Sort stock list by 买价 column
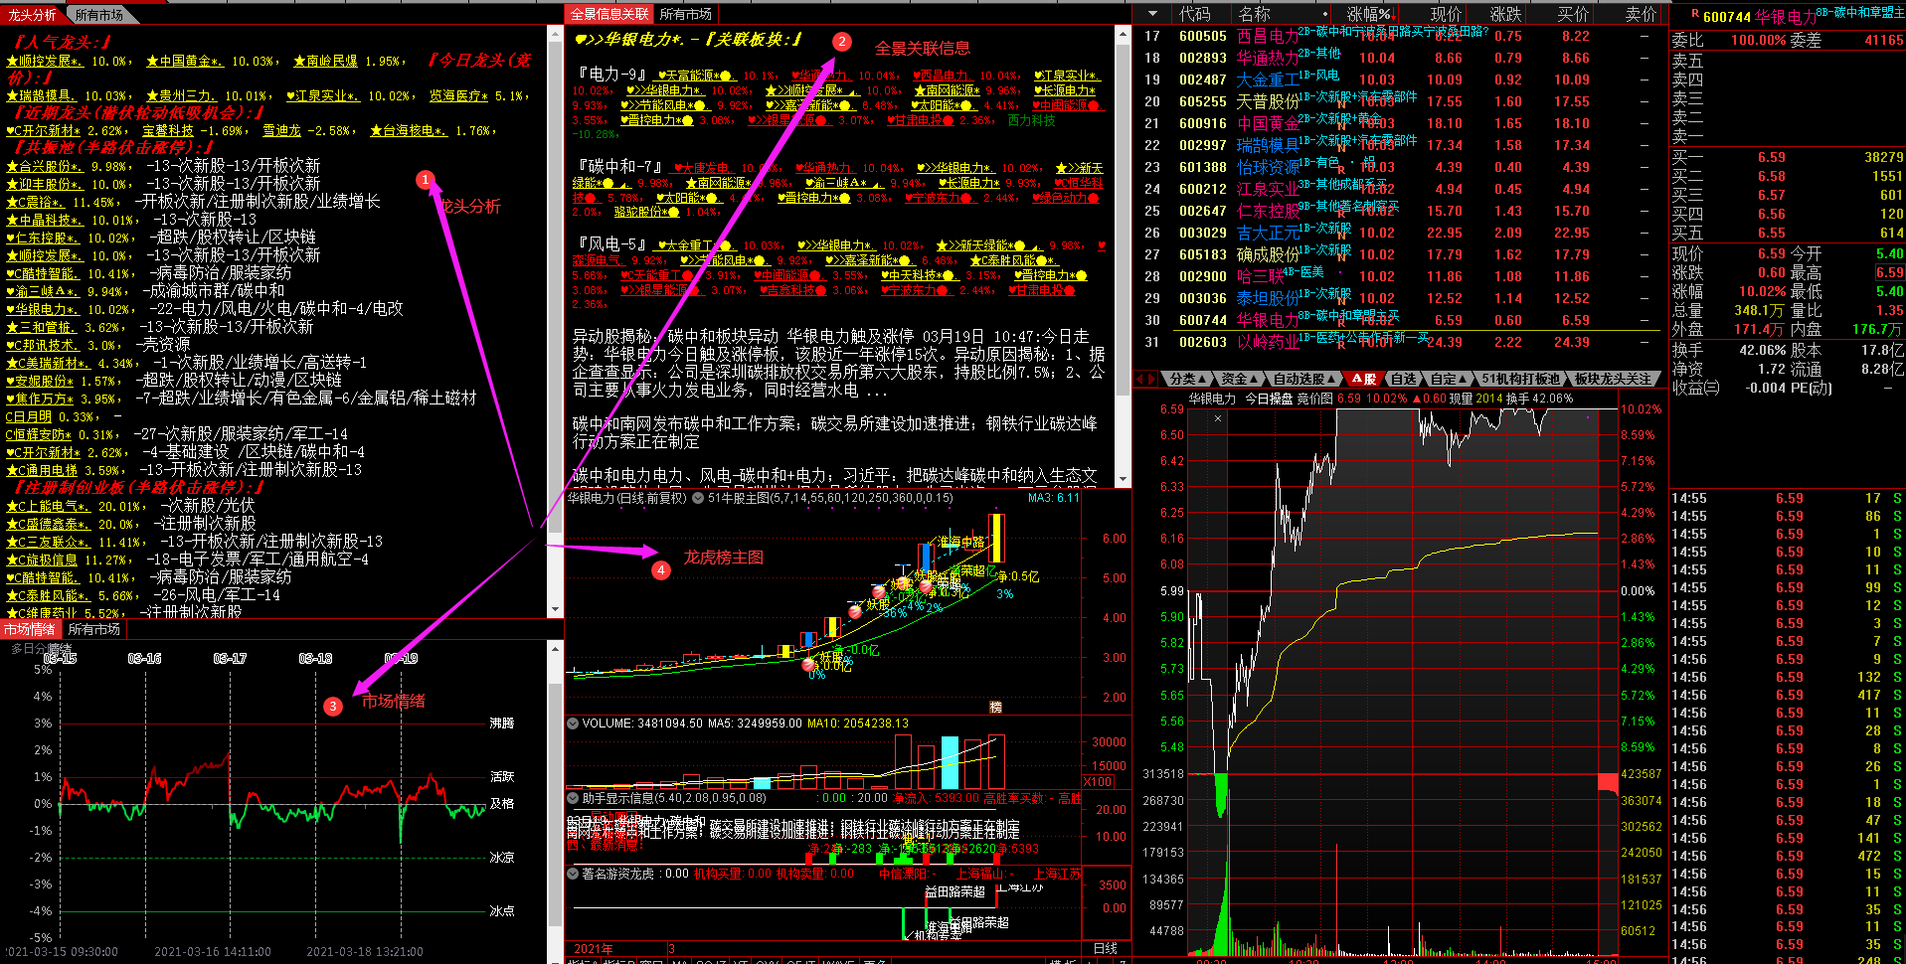The height and width of the screenshot is (964, 1906). [1573, 14]
